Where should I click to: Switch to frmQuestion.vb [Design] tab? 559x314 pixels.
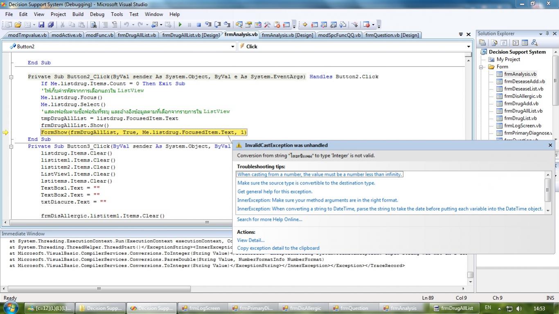pyautogui.click(x=392, y=35)
